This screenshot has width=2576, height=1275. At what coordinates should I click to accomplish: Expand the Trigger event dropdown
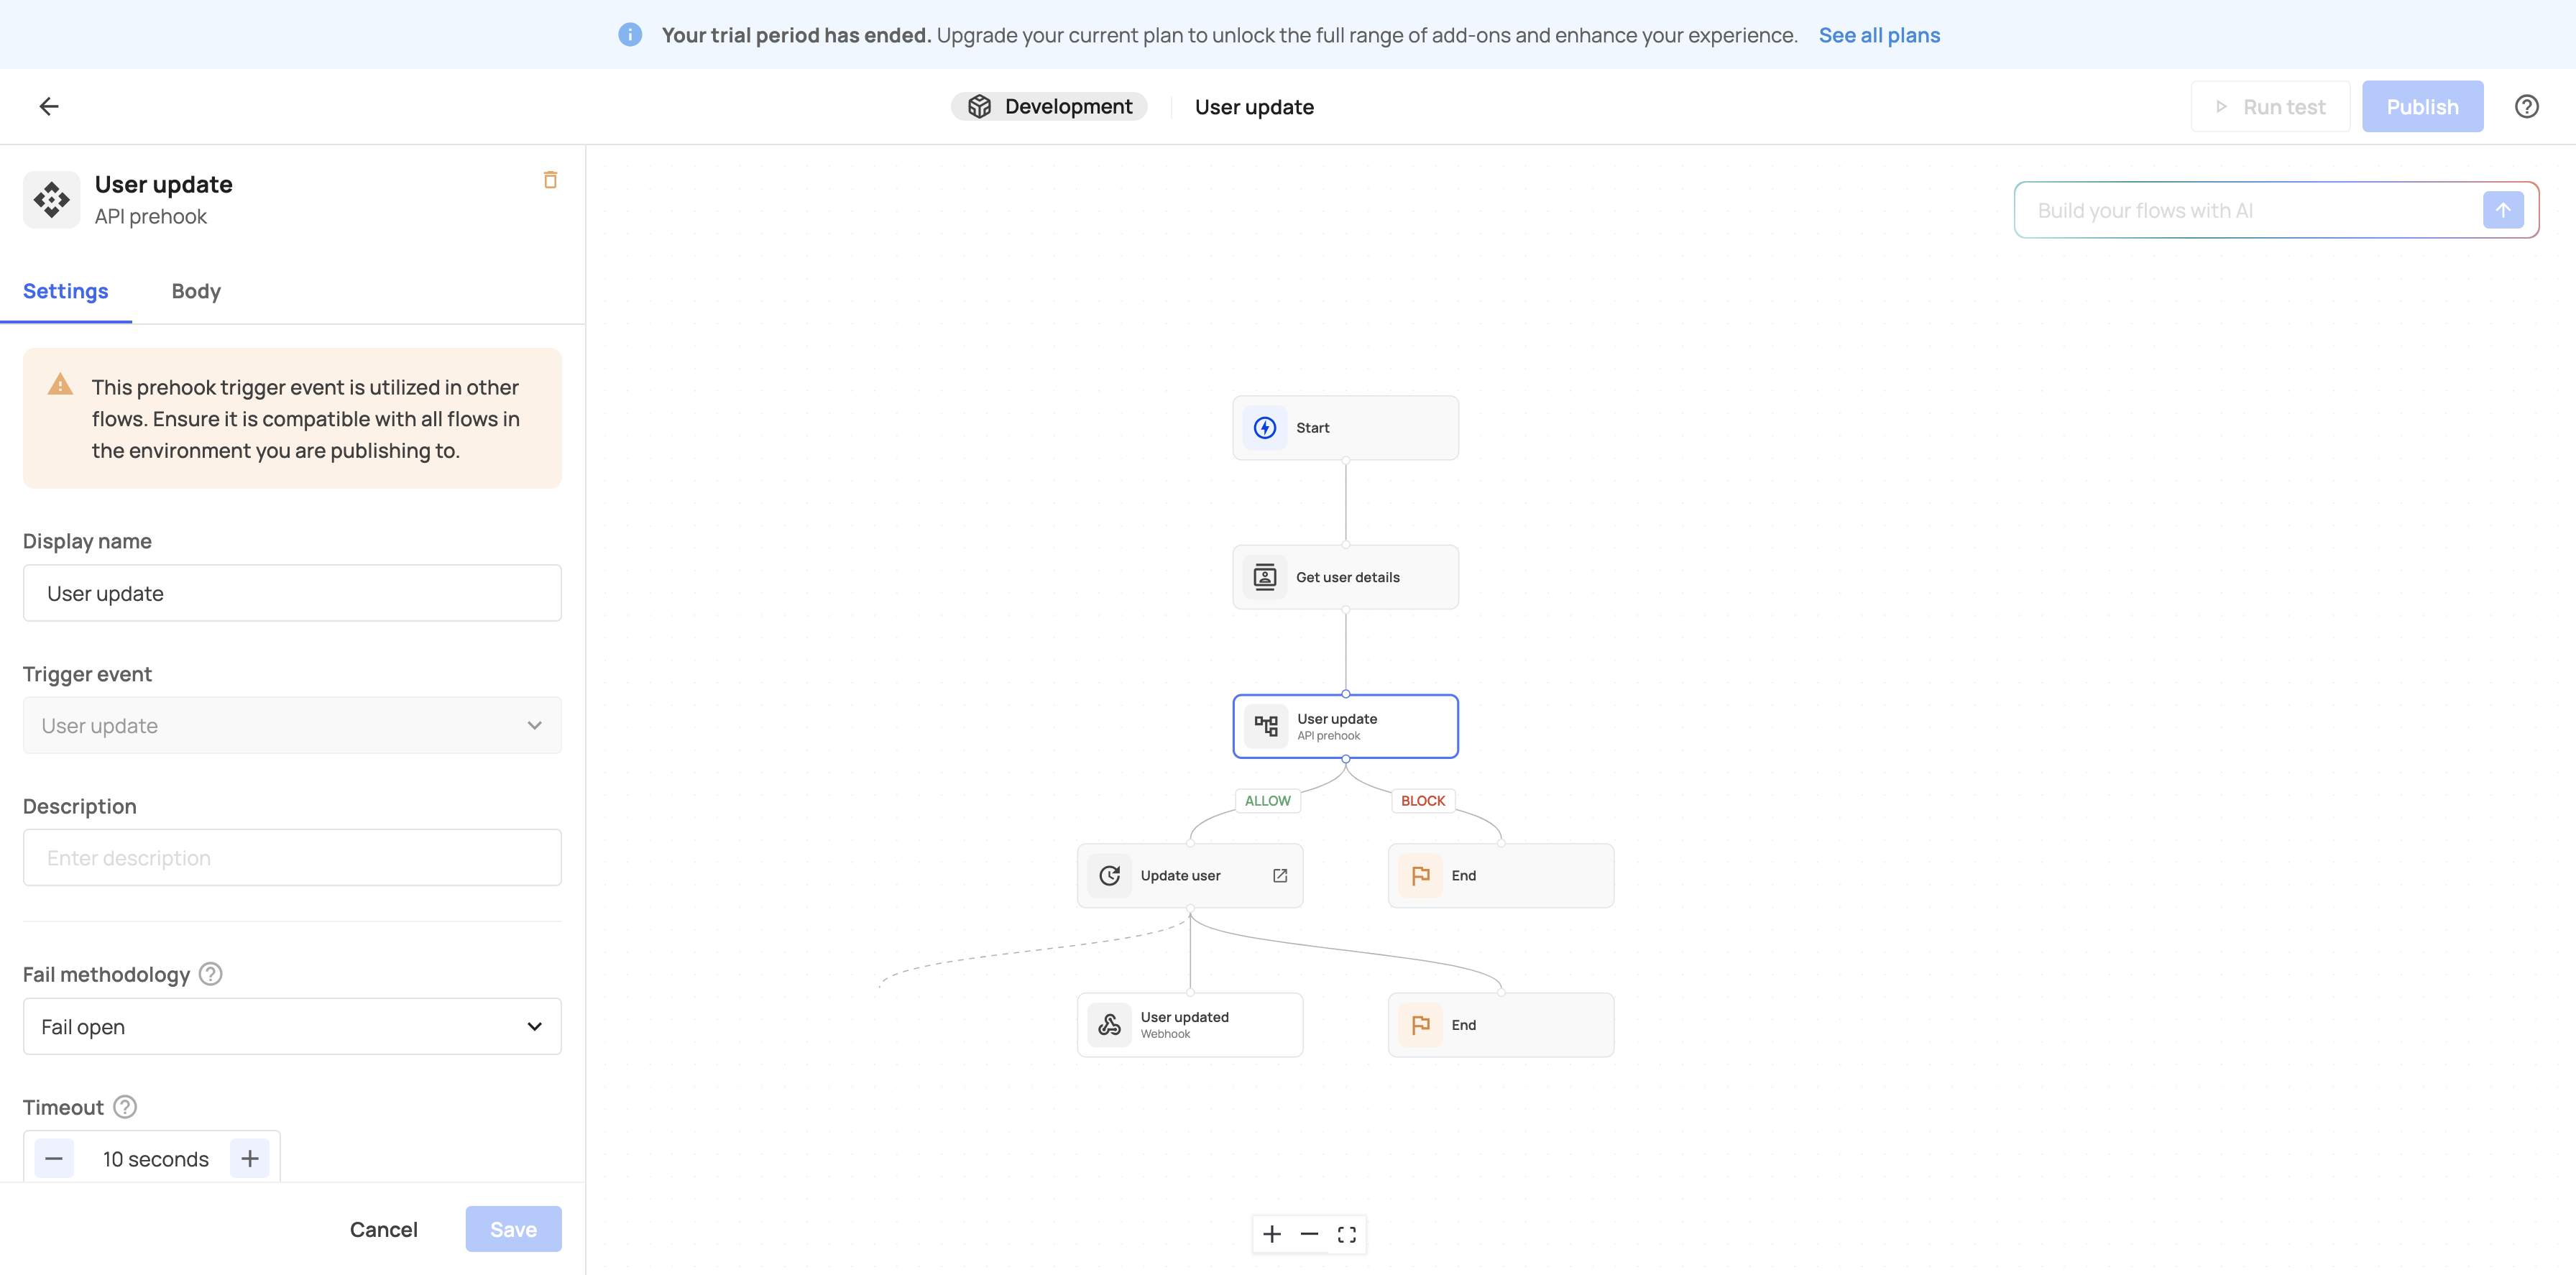coord(292,725)
